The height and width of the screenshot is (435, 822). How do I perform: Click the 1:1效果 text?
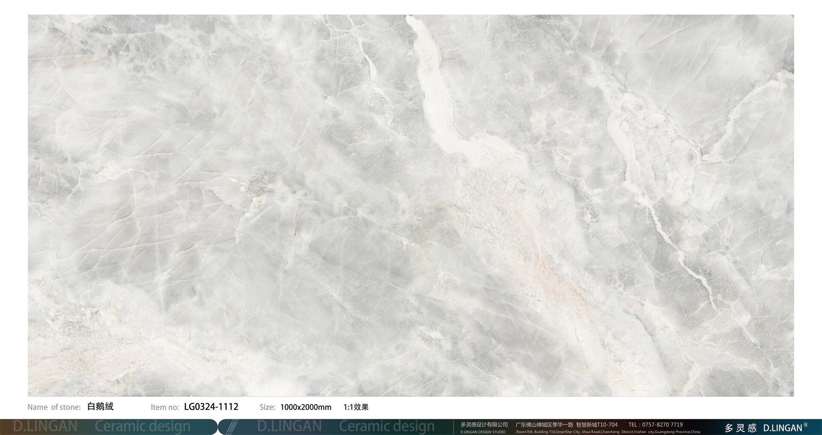point(356,407)
